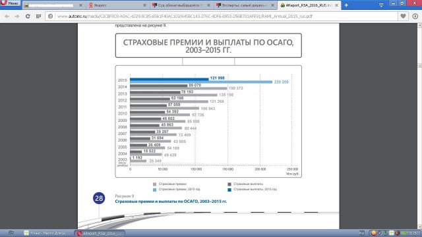422x237 pixels.
Task: Open the Windows Start button
Action: 11,233
